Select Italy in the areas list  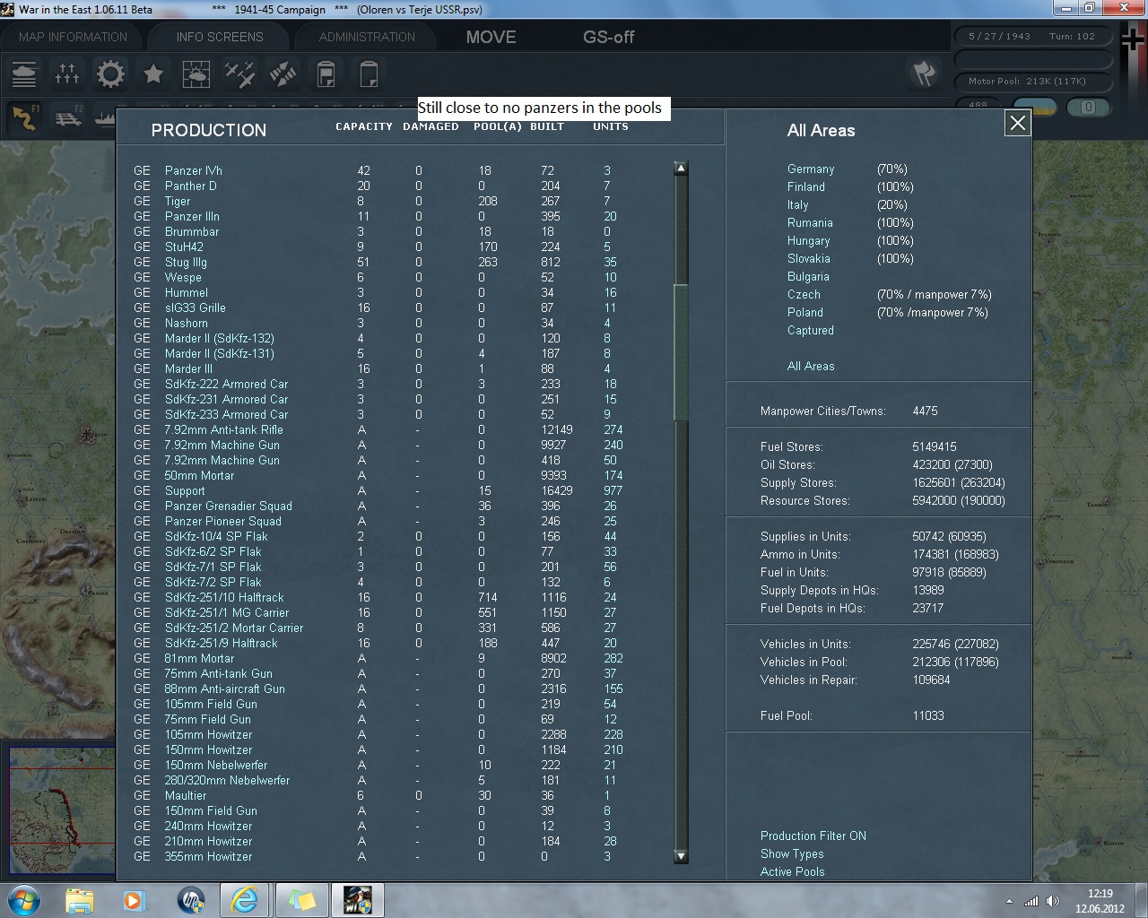[798, 204]
